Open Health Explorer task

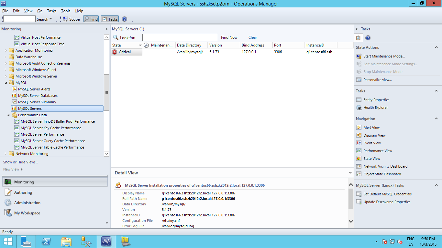click(x=375, y=108)
